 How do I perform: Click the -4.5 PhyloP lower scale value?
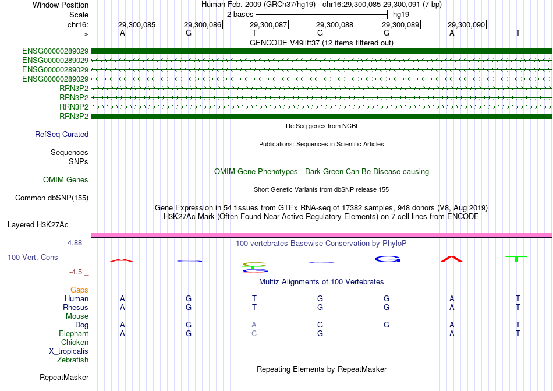[x=76, y=272]
